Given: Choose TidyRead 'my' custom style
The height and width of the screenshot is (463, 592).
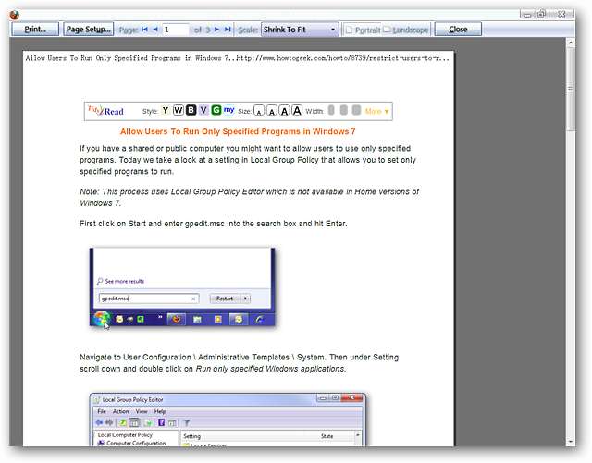Looking at the screenshot, I should pos(228,110).
